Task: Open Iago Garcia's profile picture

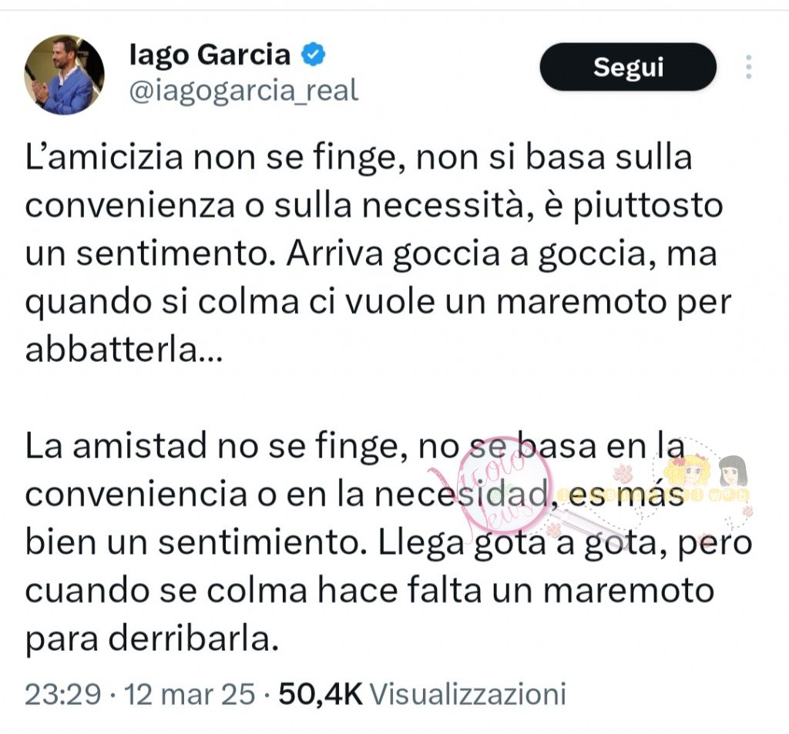Action: point(65,75)
